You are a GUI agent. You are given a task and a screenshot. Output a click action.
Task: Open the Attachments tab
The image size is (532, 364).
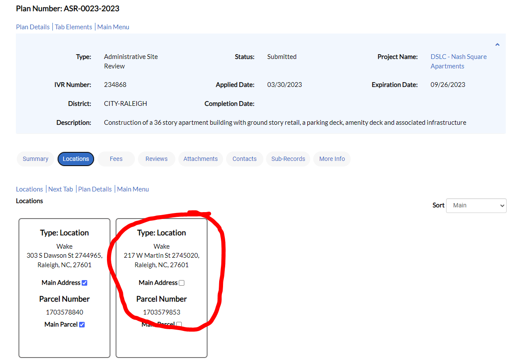(201, 159)
